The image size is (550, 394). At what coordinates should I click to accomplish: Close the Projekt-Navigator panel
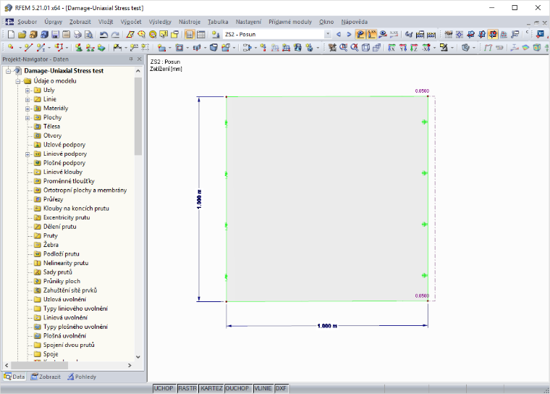(x=139, y=59)
